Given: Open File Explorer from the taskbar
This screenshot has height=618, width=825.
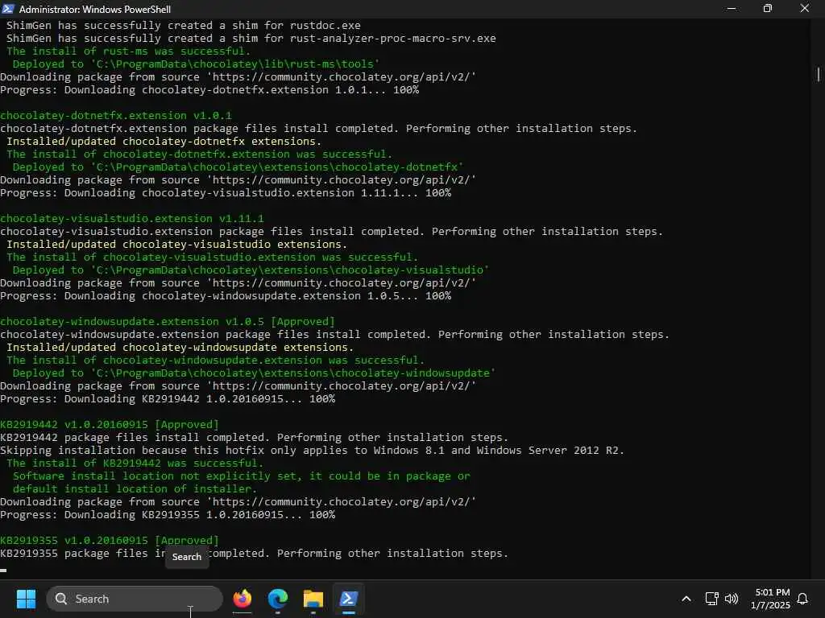Looking at the screenshot, I should 313,599.
